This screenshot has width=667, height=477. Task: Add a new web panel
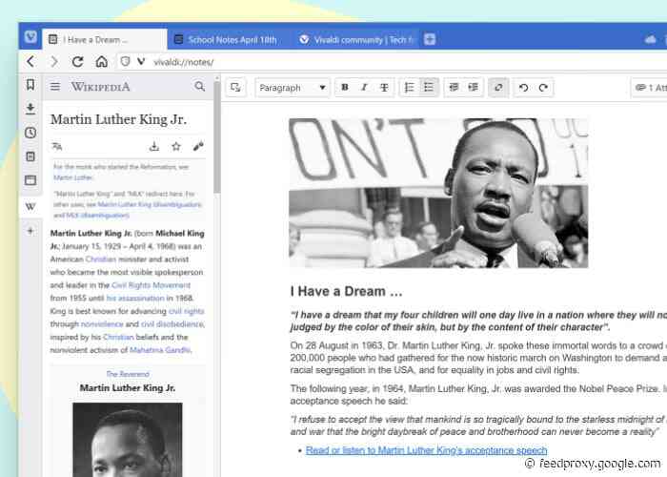tap(30, 231)
